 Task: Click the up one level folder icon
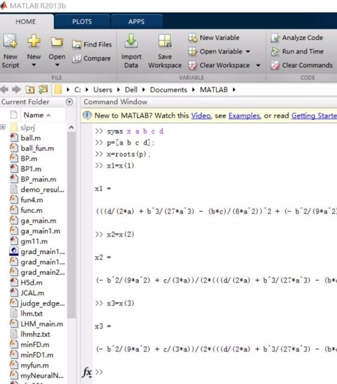pos(30,90)
